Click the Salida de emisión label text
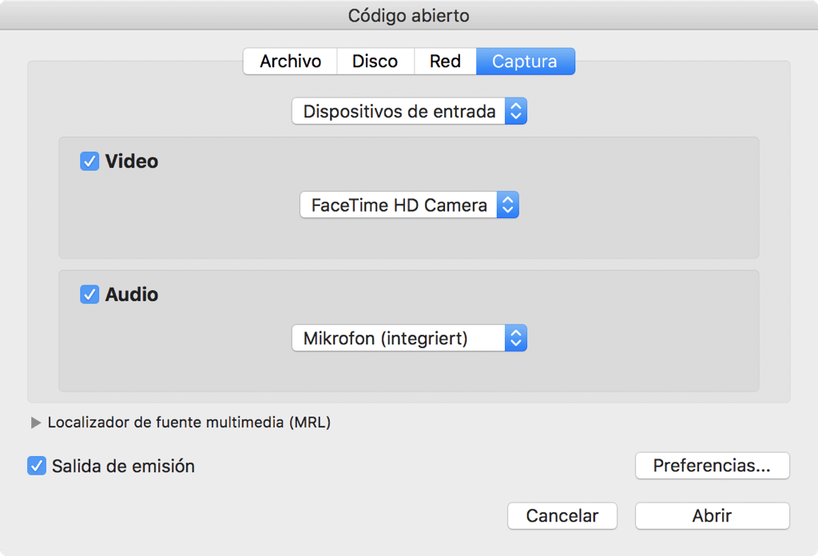The width and height of the screenshot is (818, 556). 123,466
